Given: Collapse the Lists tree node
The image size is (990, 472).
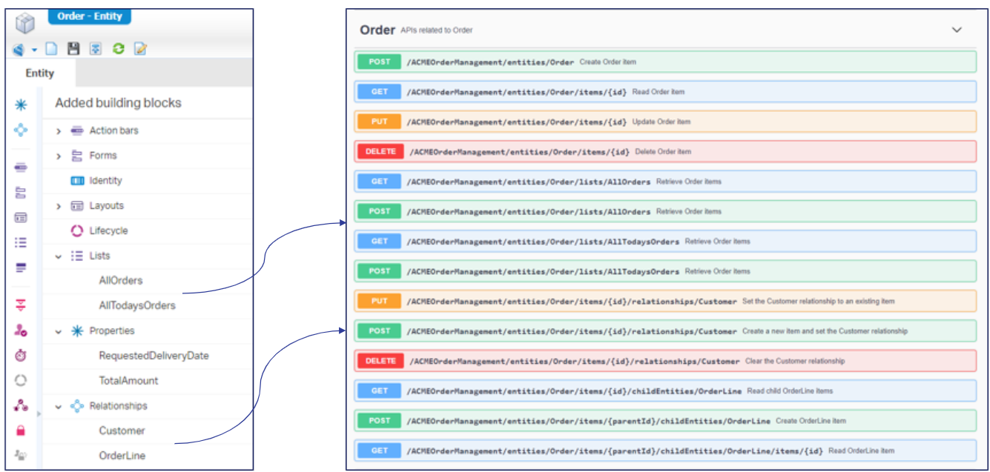Looking at the screenshot, I should pyautogui.click(x=59, y=256).
